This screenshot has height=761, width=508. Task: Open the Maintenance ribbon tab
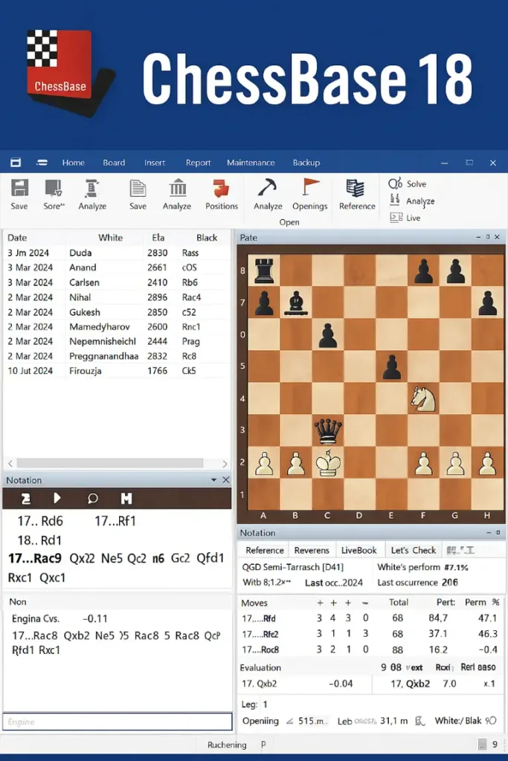click(x=251, y=163)
